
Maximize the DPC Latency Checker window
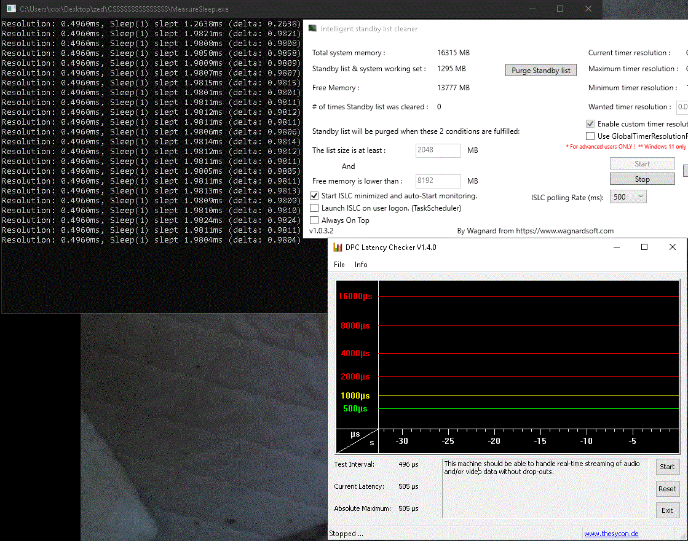(x=644, y=247)
